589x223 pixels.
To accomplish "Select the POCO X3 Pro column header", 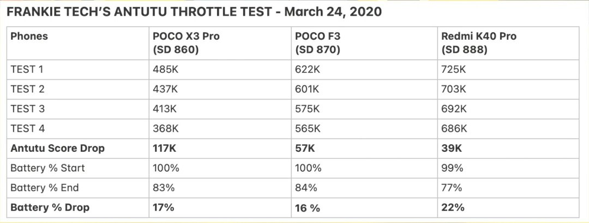I will pos(220,43).
